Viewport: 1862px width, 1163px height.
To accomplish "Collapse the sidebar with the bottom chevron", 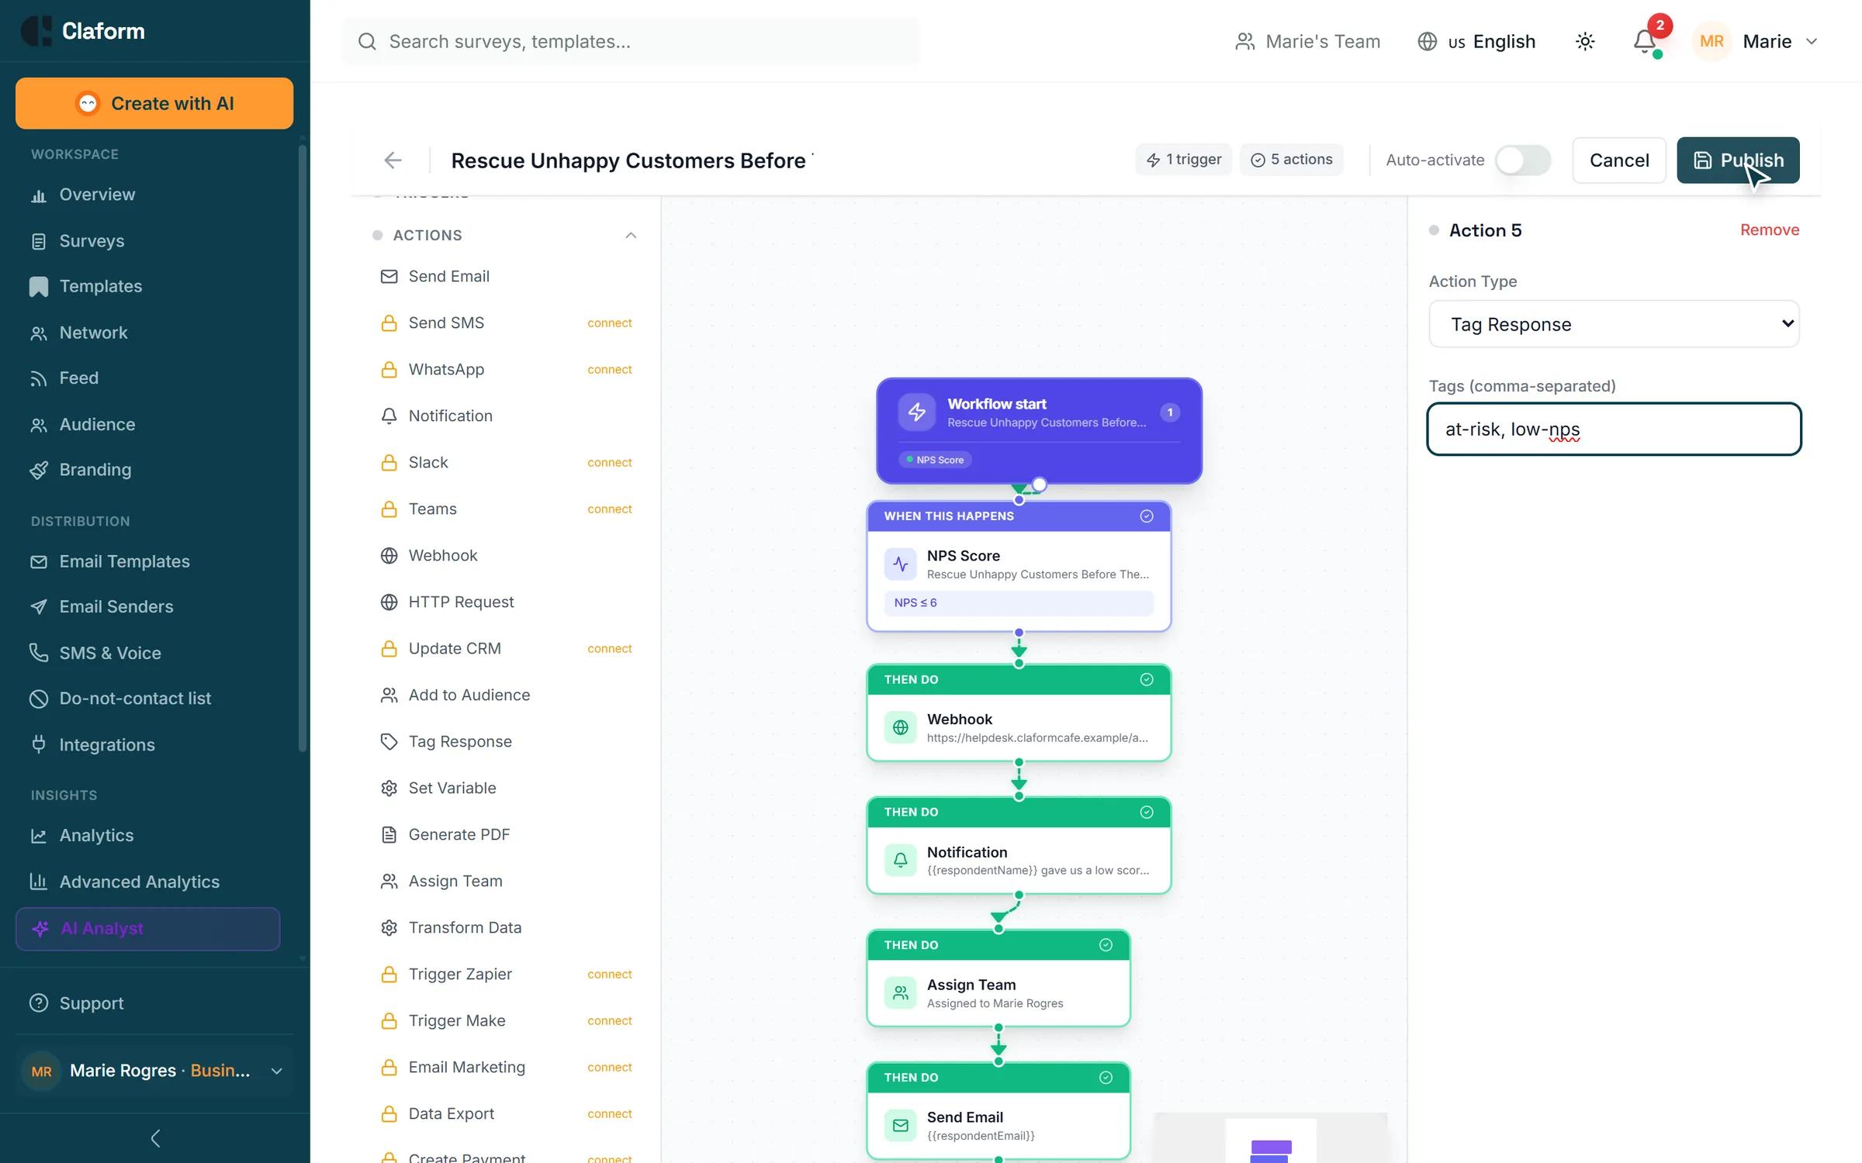I will click(155, 1138).
